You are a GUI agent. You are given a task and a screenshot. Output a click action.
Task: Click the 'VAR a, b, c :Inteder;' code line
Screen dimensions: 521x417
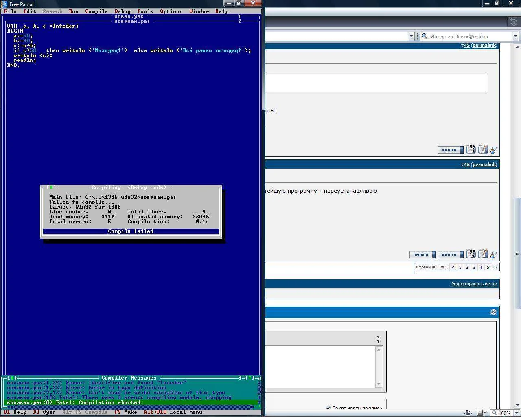click(x=43, y=26)
